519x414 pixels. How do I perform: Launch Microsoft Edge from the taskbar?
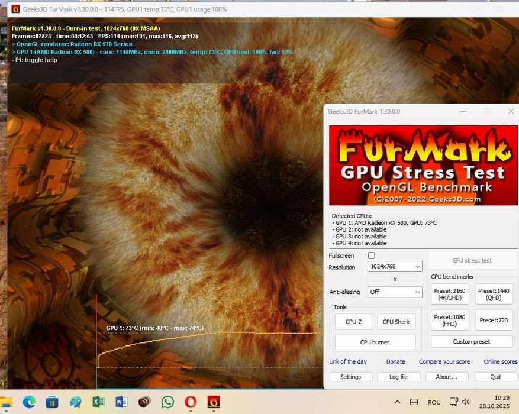pyautogui.click(x=29, y=402)
